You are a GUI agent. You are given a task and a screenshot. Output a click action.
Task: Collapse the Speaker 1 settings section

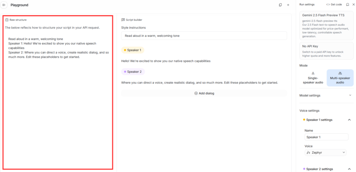point(349,120)
